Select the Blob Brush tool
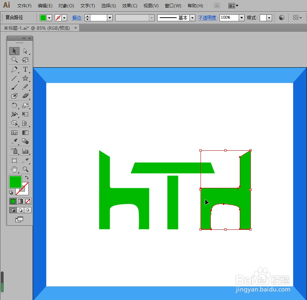 [x=14, y=96]
